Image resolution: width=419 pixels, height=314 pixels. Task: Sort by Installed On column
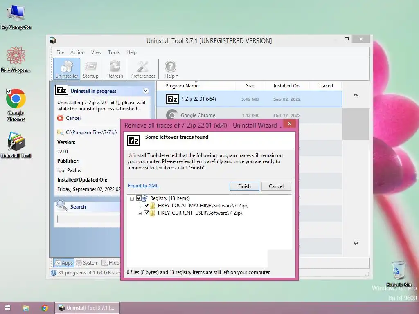pyautogui.click(x=286, y=86)
